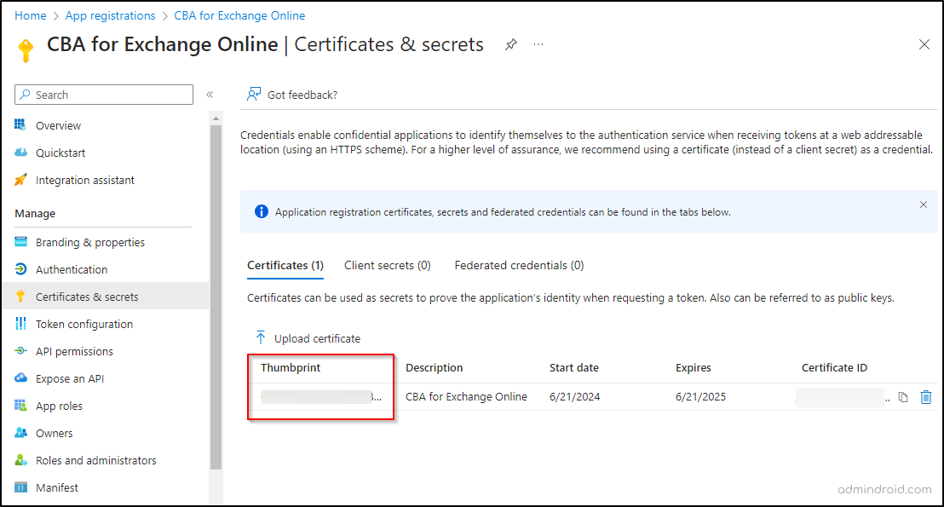This screenshot has height=507, width=944.
Task: Collapse the left navigation pane
Action: pos(210,95)
